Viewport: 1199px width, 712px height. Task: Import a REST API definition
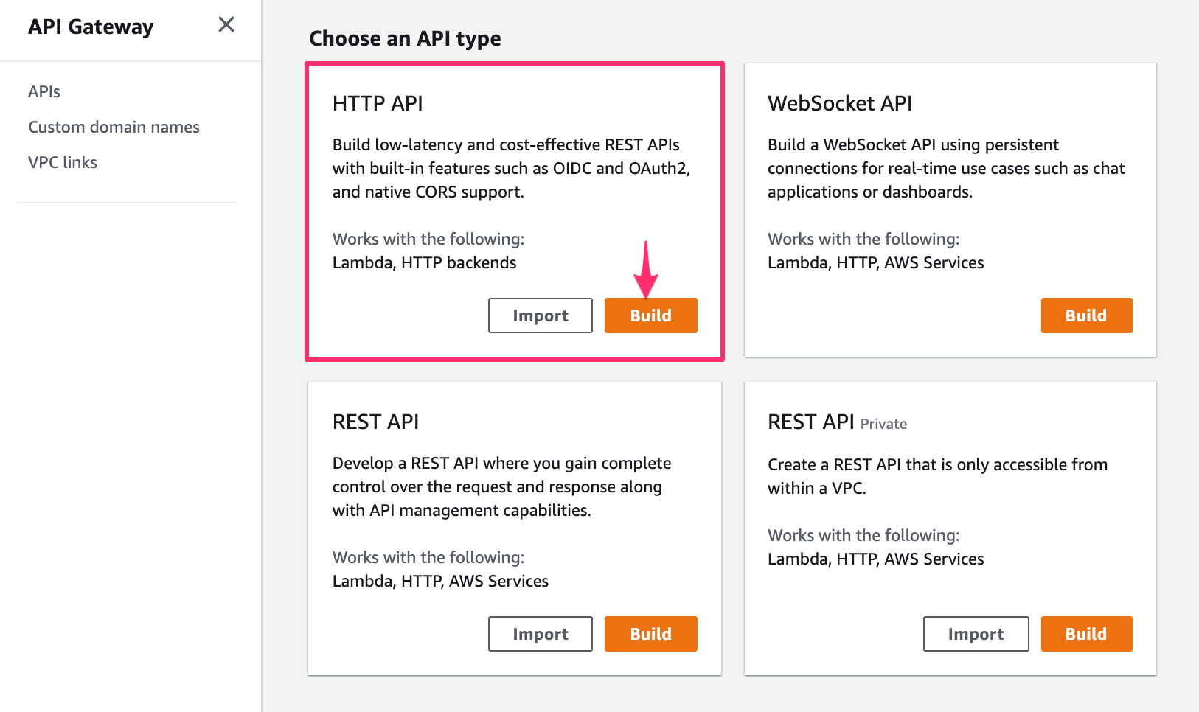point(540,633)
